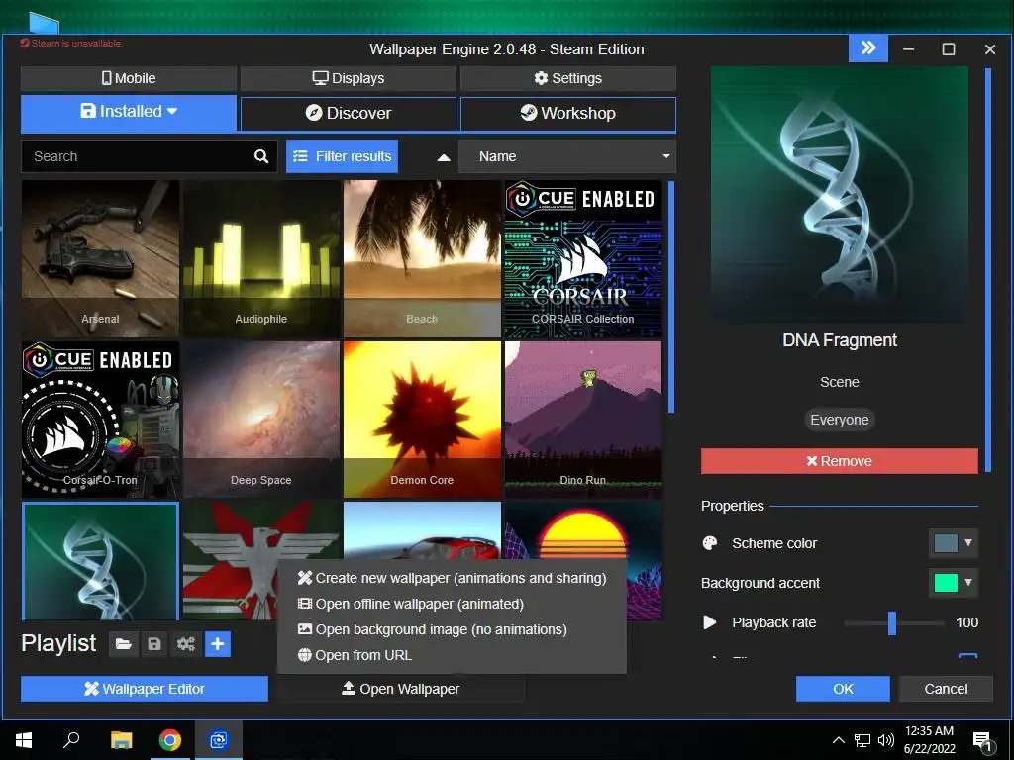Select the Dino Run wallpaper
Viewport: 1014px width, 760px height.
pyautogui.click(x=582, y=420)
